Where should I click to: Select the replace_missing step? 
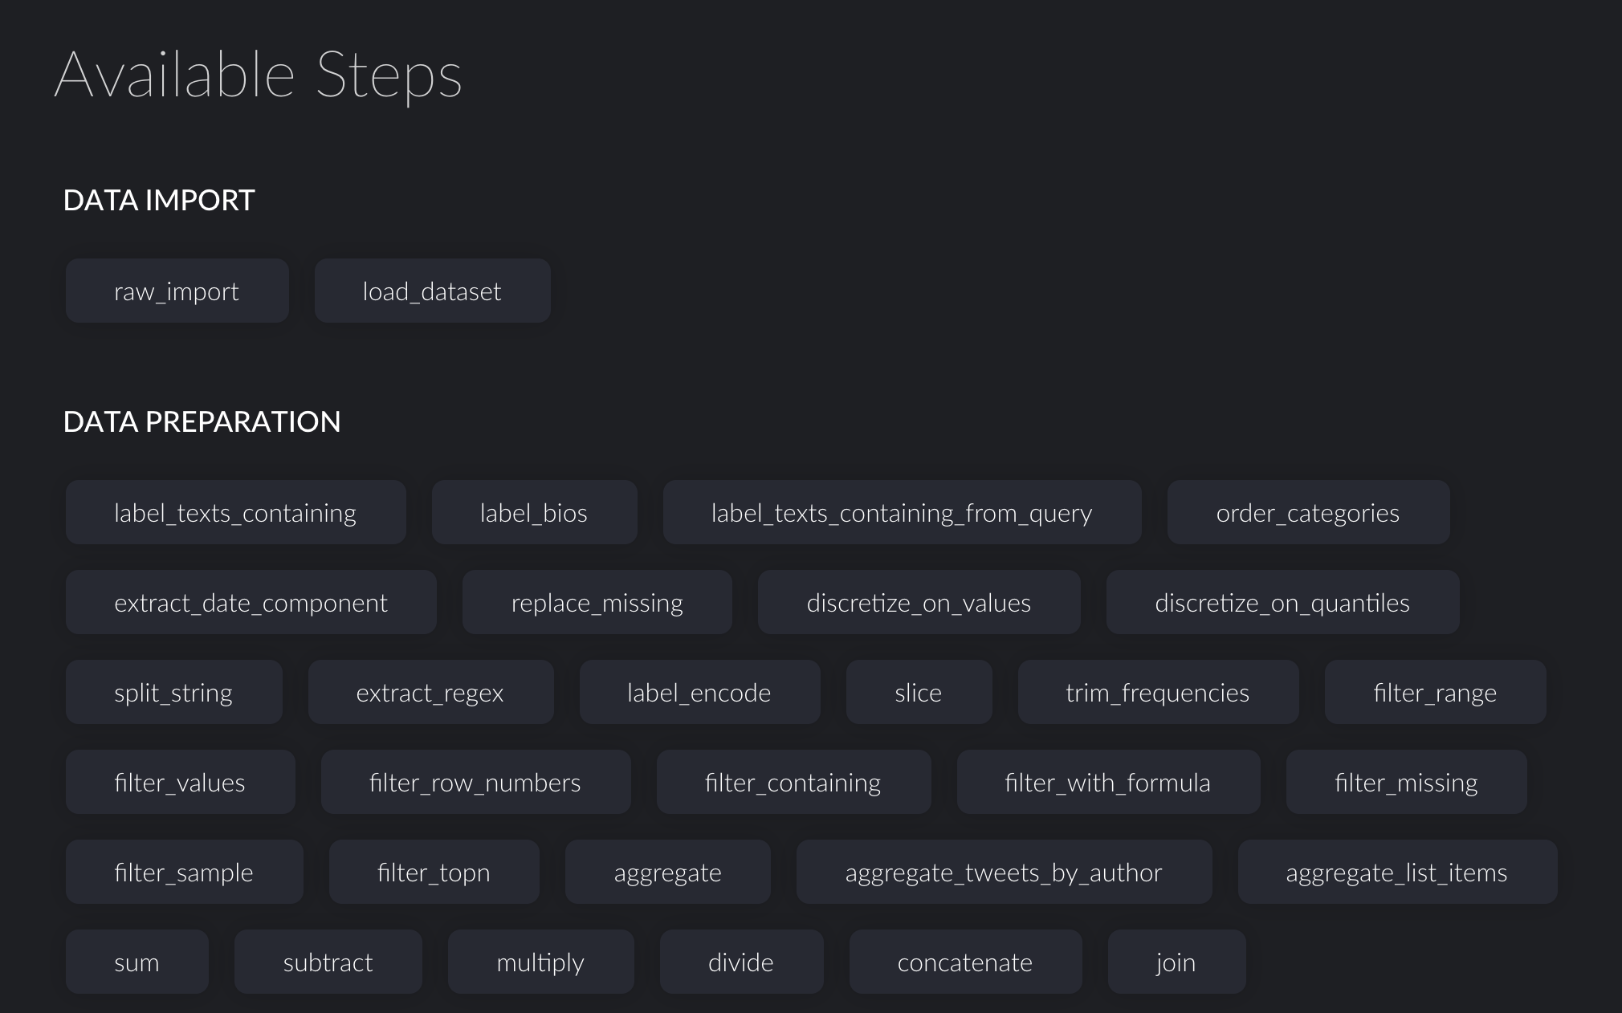597,602
